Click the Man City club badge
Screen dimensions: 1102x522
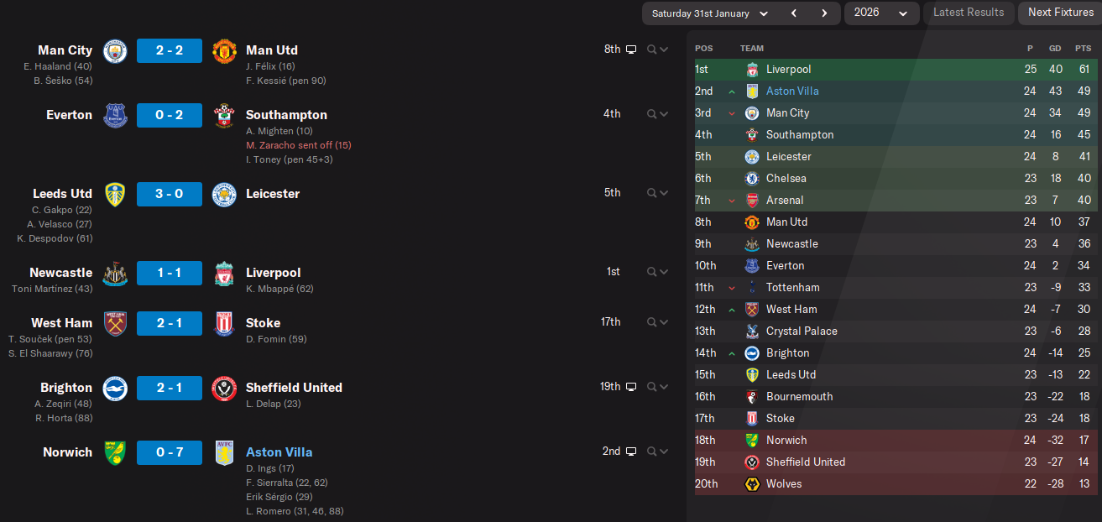tap(114, 50)
